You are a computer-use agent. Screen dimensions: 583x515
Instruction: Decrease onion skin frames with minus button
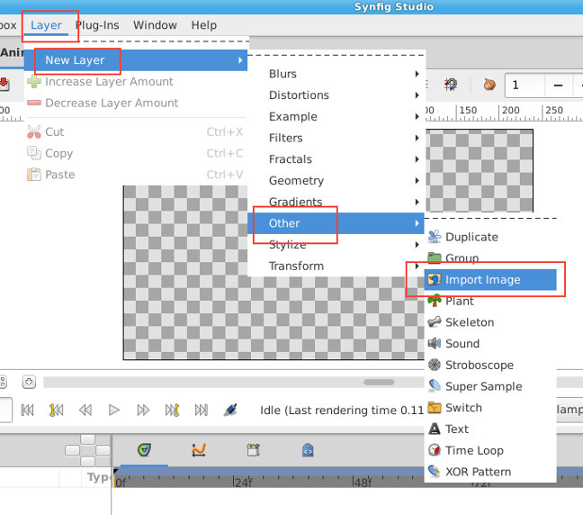pyautogui.click(x=558, y=86)
